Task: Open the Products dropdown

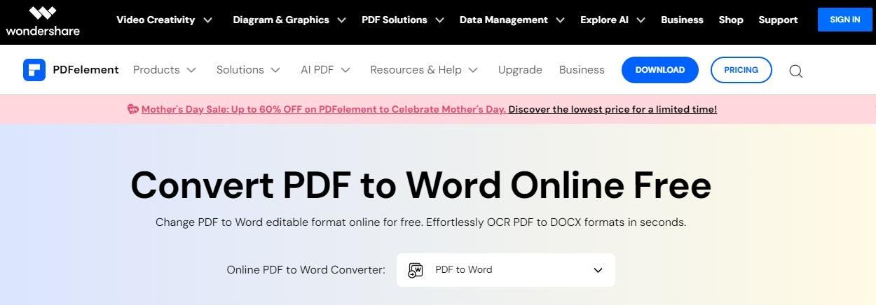Action: 164,70
